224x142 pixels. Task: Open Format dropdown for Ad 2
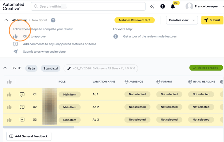(x=169, y=107)
